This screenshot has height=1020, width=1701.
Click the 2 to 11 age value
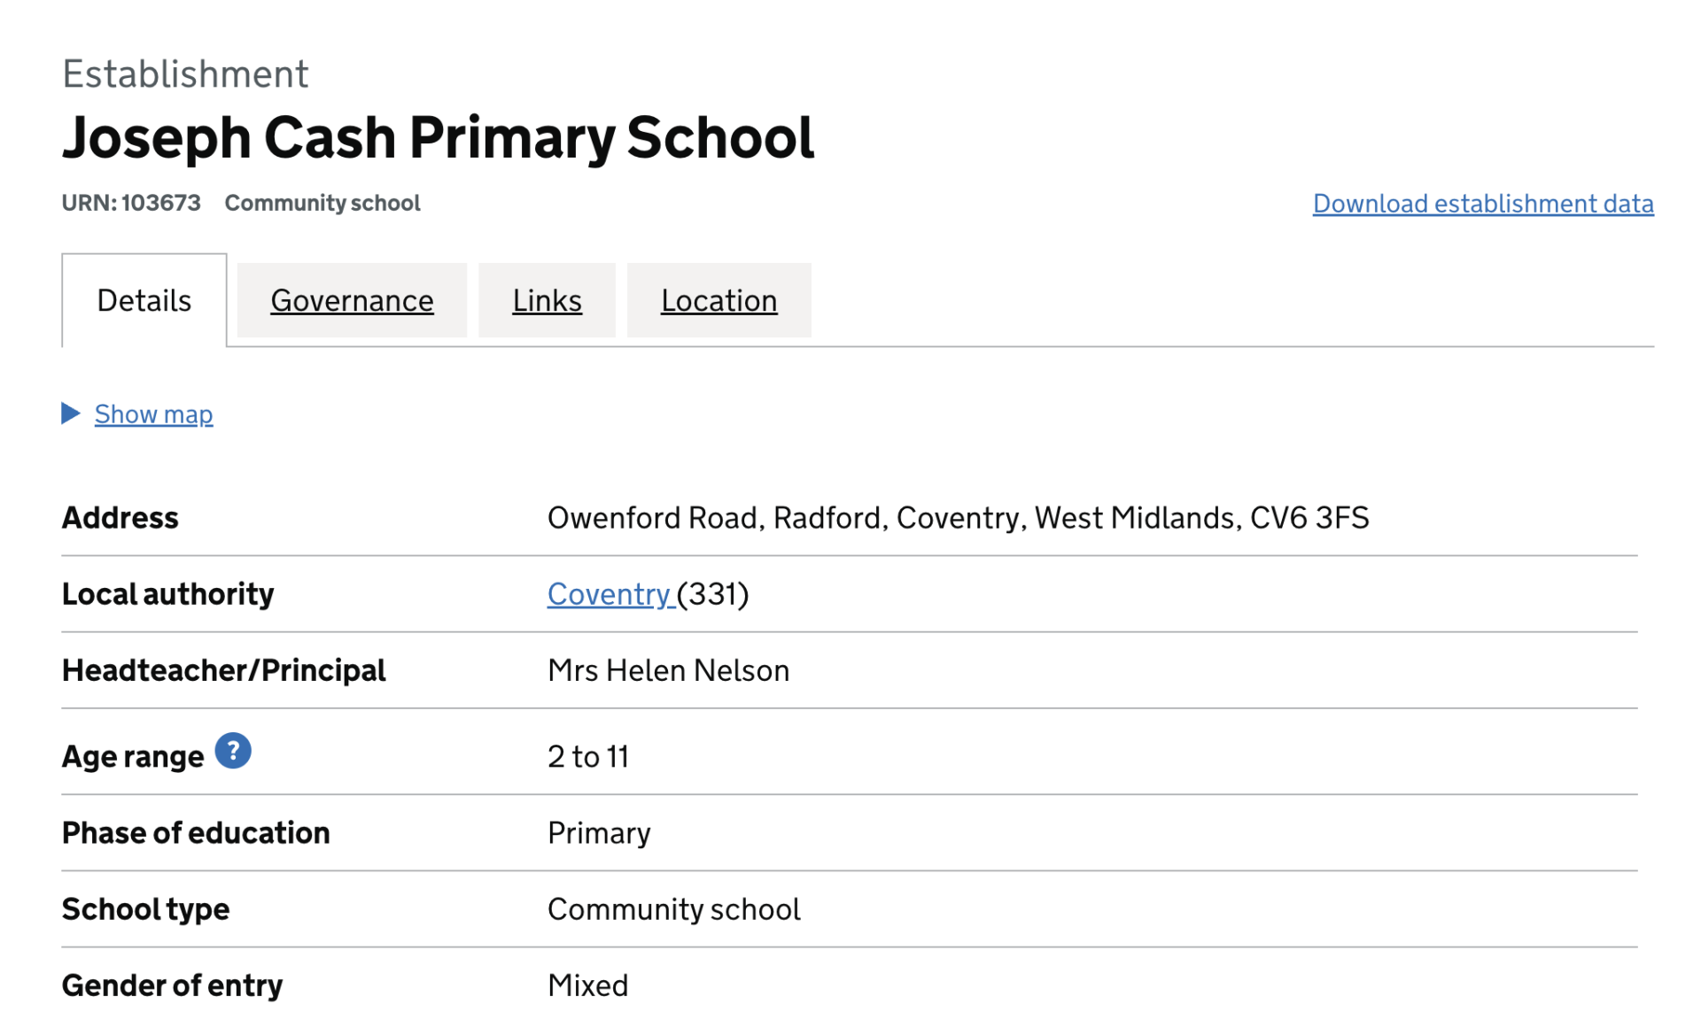point(587,756)
